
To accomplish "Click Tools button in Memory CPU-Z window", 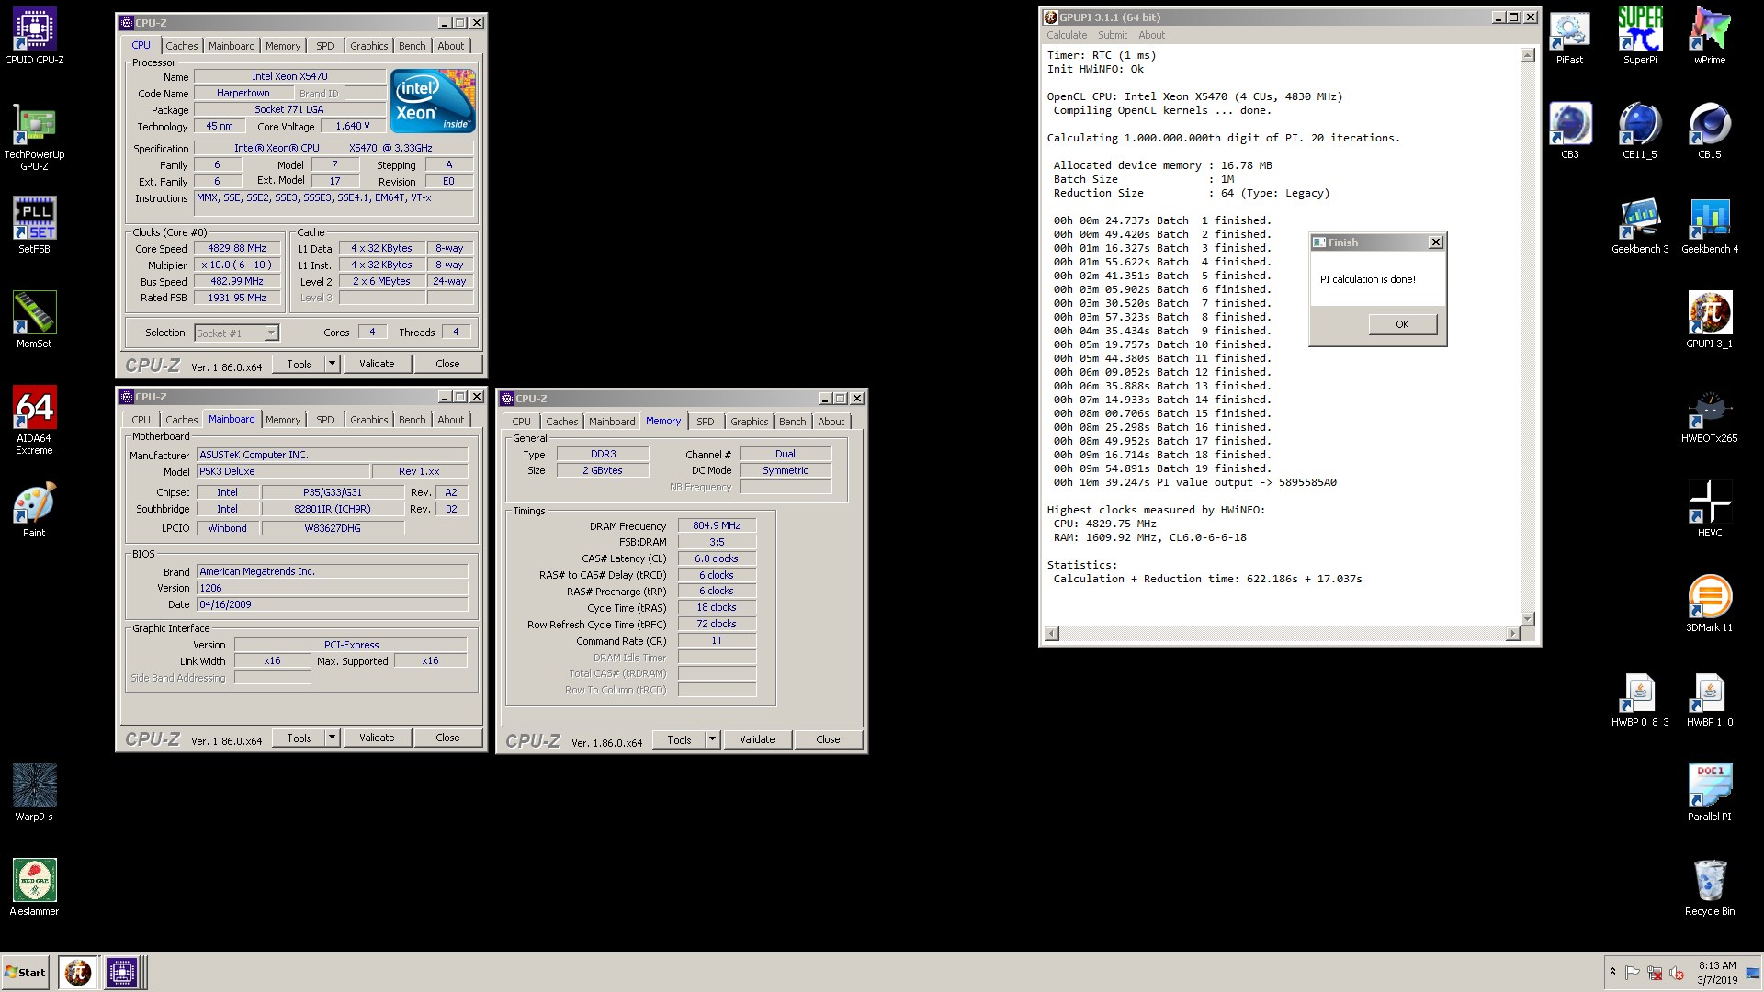I will pos(679,740).
